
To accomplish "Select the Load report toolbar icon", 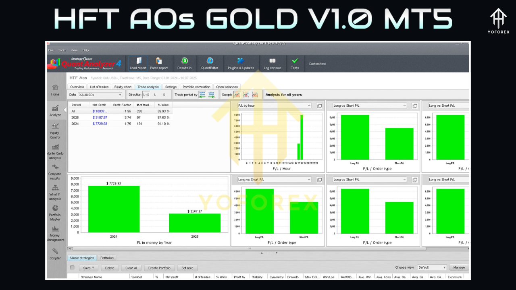I will pyautogui.click(x=138, y=63).
